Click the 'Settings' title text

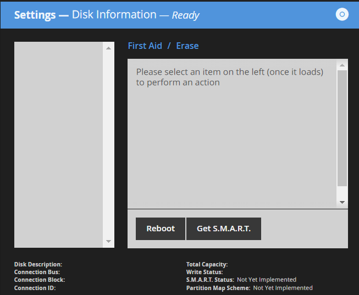[x=35, y=15]
